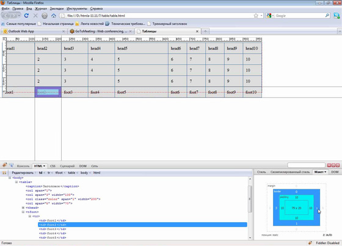The image size is (342, 246).
Task: Open the Закладки menu
Action: point(56,9)
